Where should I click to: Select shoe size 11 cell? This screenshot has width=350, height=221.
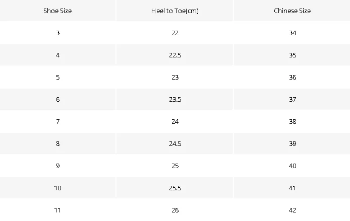pos(57,210)
